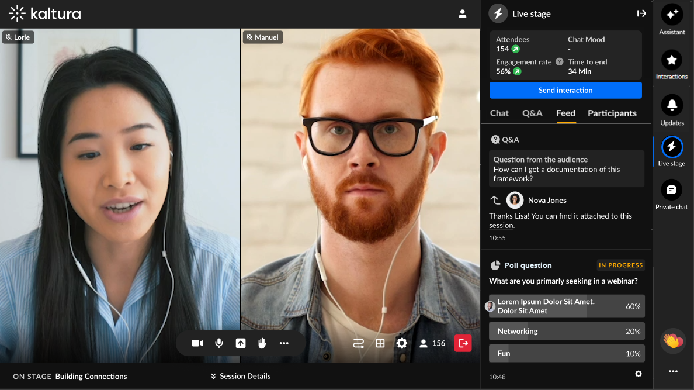
Task: Click the reply arrow beside Nova Jones
Action: [495, 201]
